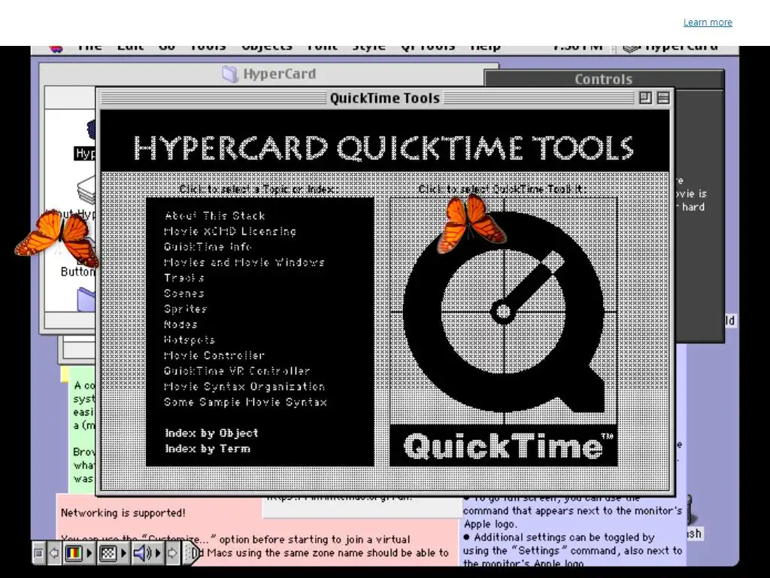
Task: Open the HyperCard application menu
Action: [670, 47]
